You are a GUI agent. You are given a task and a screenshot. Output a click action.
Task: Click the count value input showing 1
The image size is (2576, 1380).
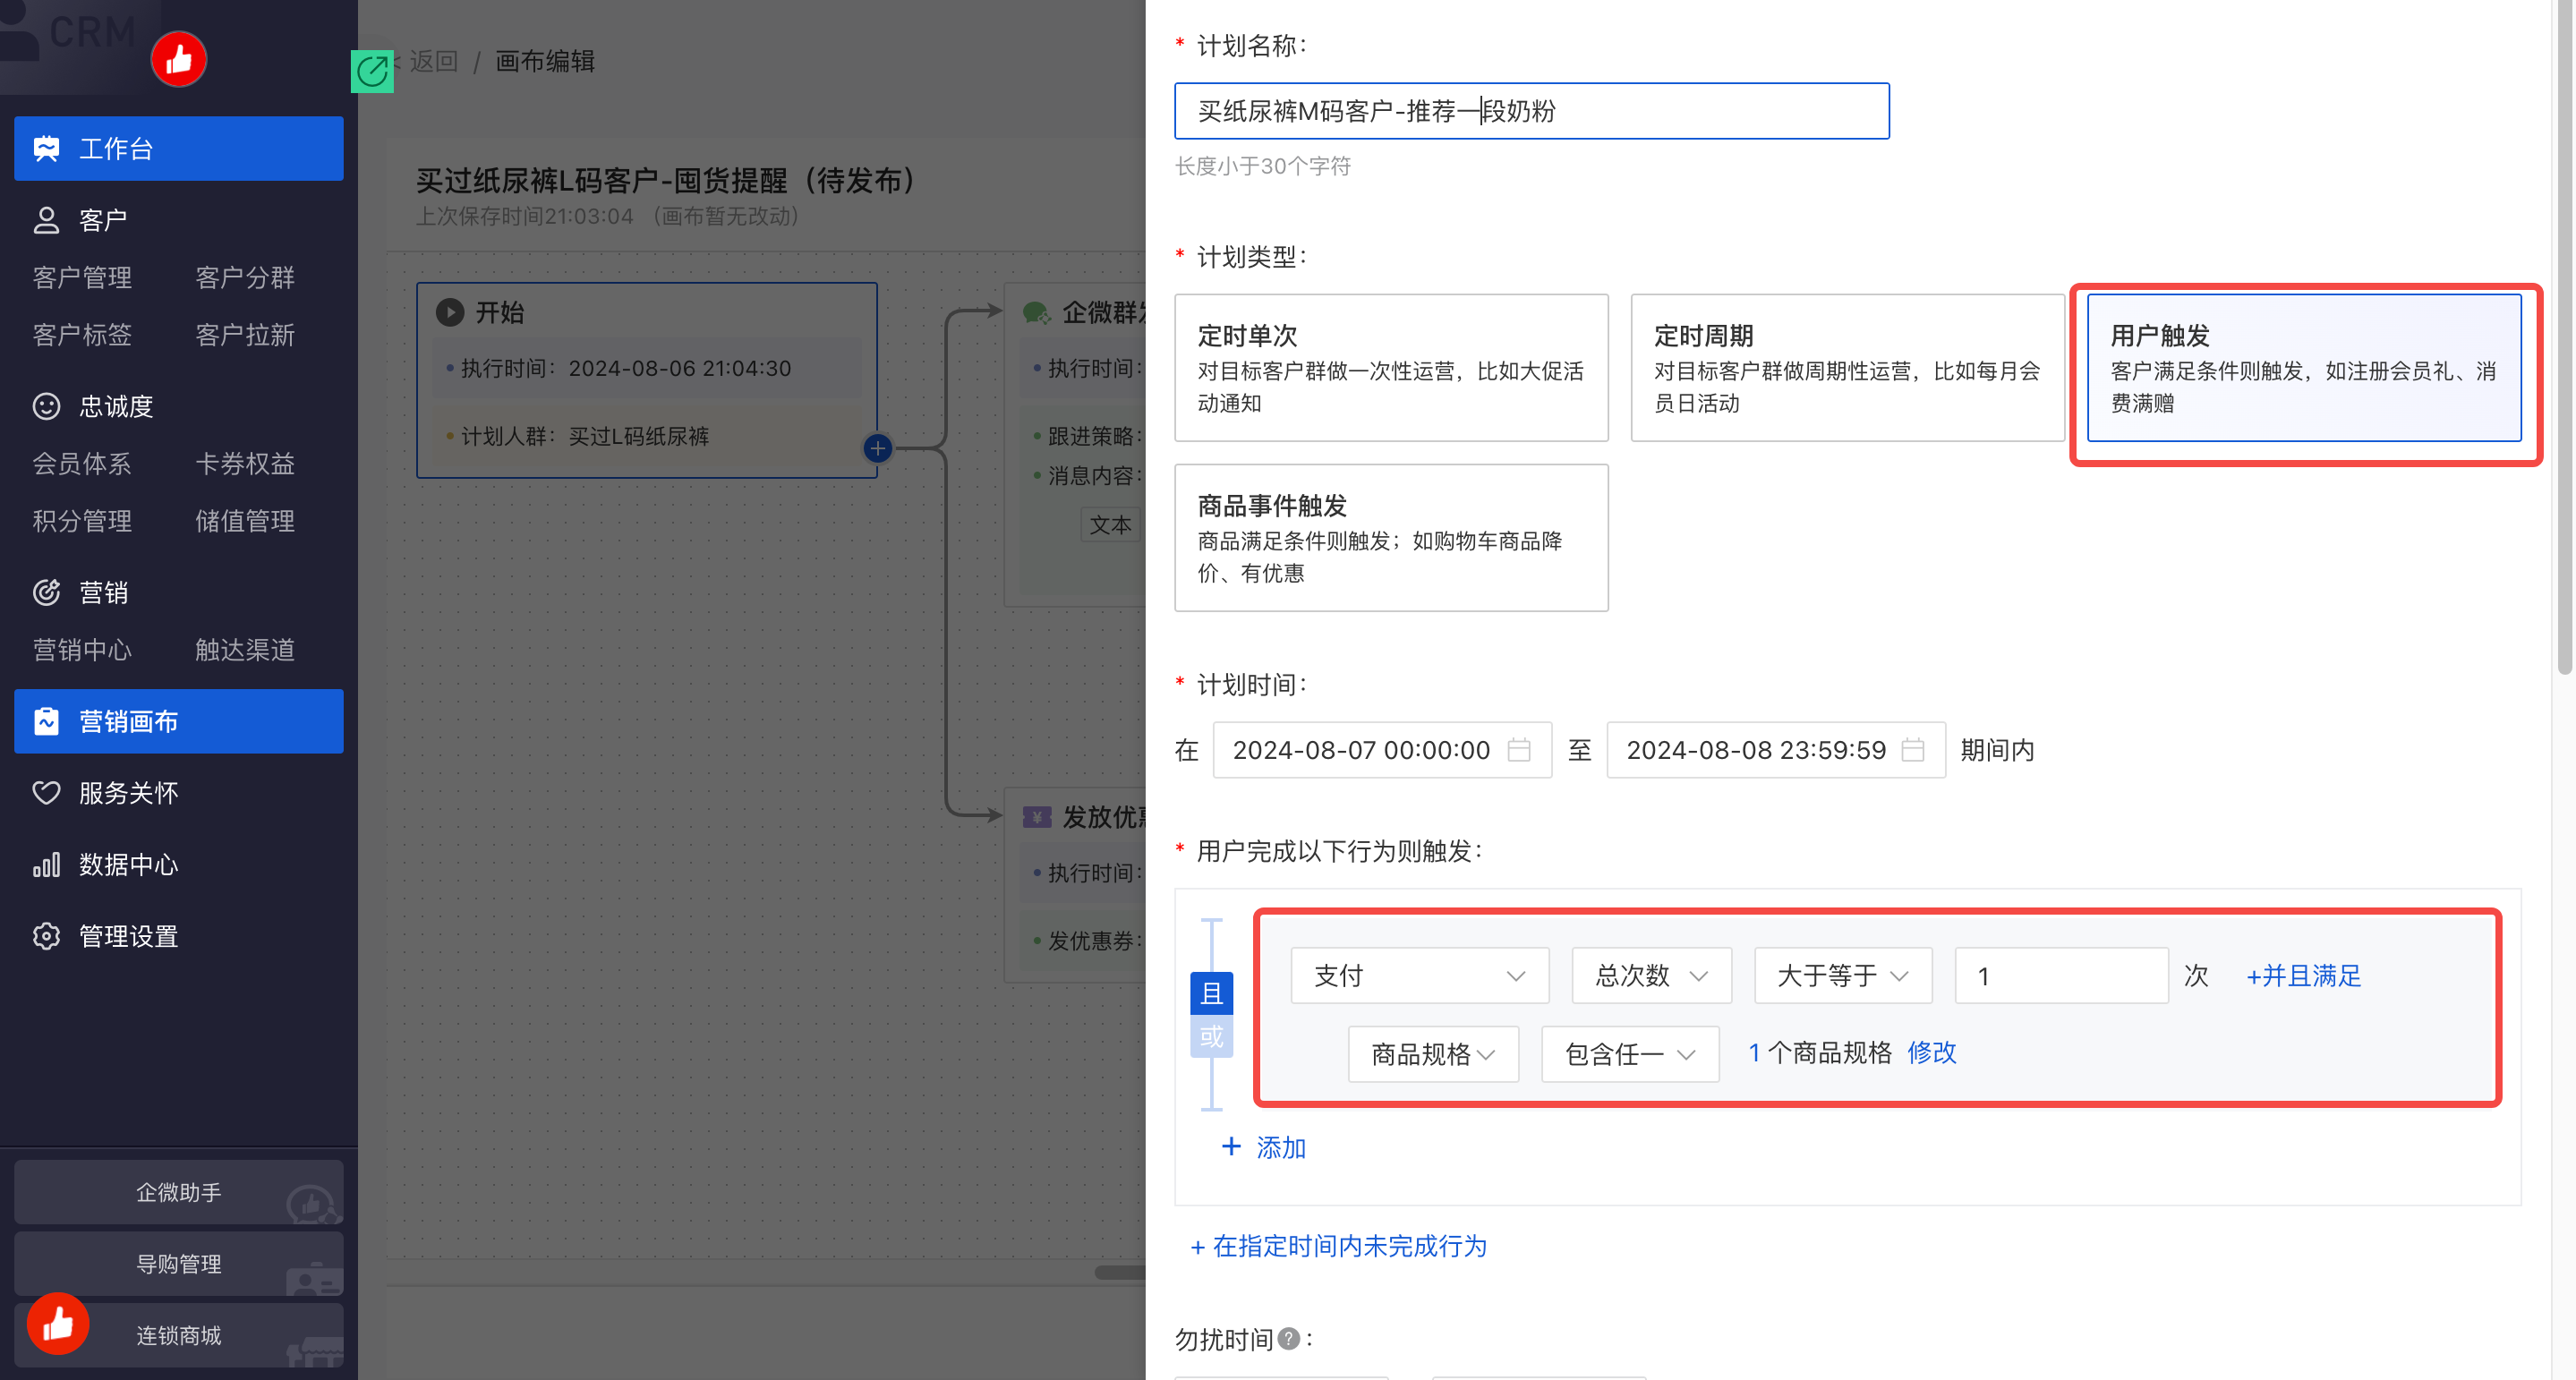point(2061,975)
